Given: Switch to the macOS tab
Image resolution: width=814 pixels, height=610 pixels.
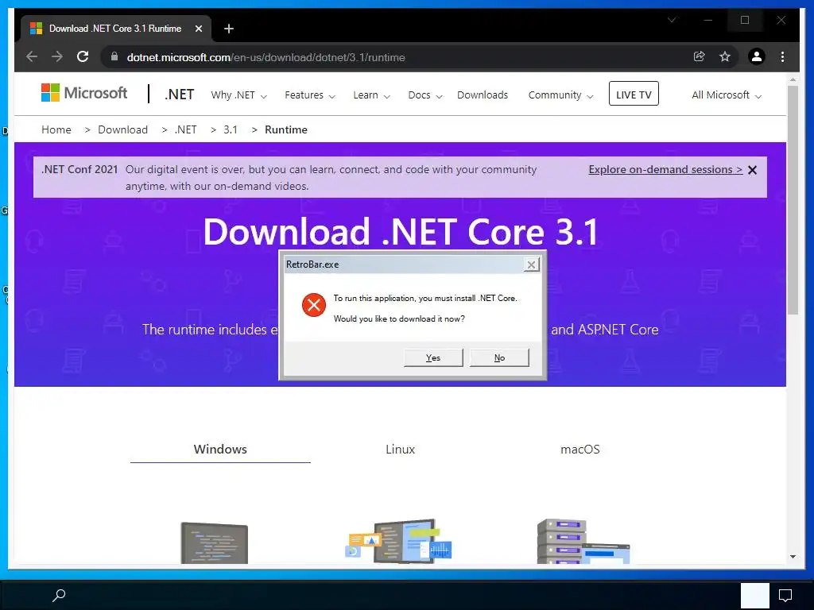Looking at the screenshot, I should pyautogui.click(x=579, y=450).
